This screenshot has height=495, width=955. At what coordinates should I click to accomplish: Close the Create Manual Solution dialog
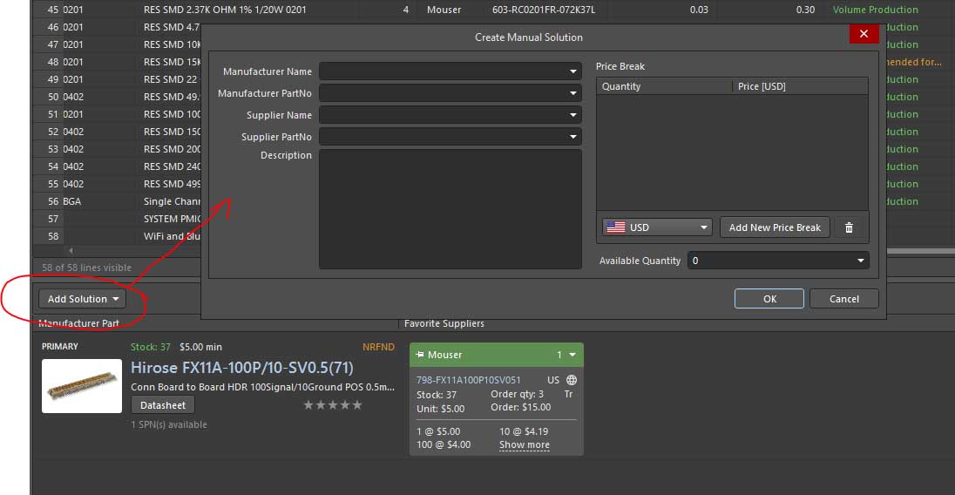[x=863, y=34]
